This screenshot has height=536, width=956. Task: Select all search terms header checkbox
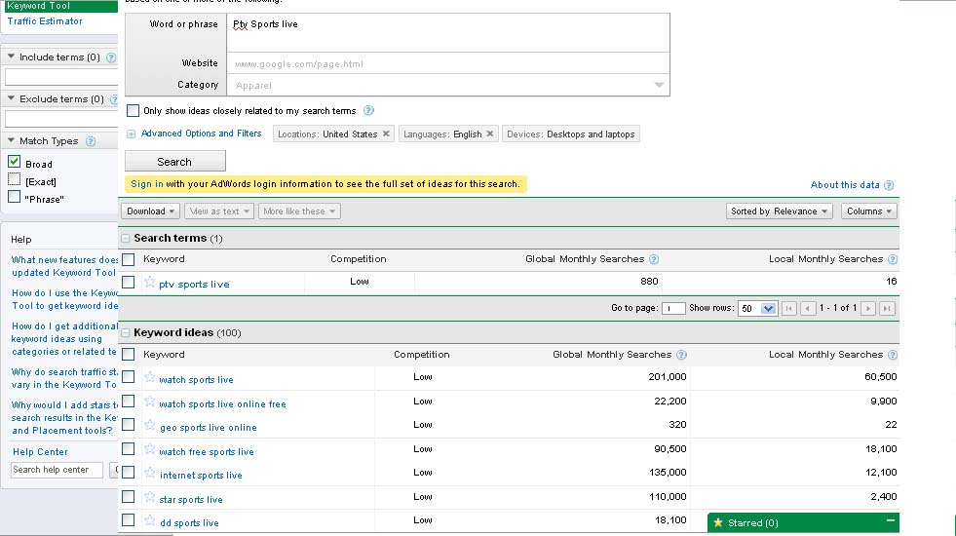pos(128,260)
